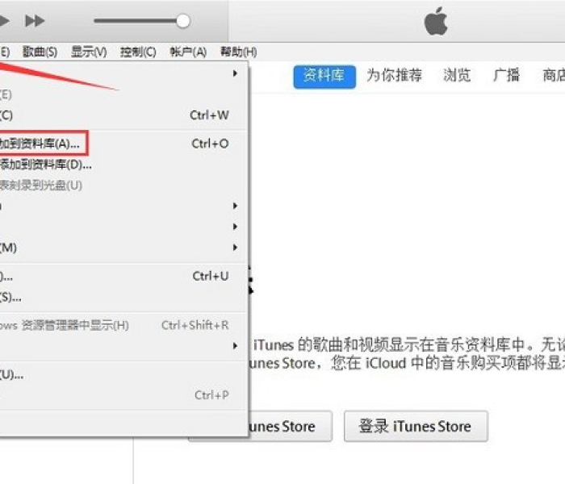Switch to the 浏览 tab
Viewport: 565px width, 484px height.
pyautogui.click(x=457, y=75)
